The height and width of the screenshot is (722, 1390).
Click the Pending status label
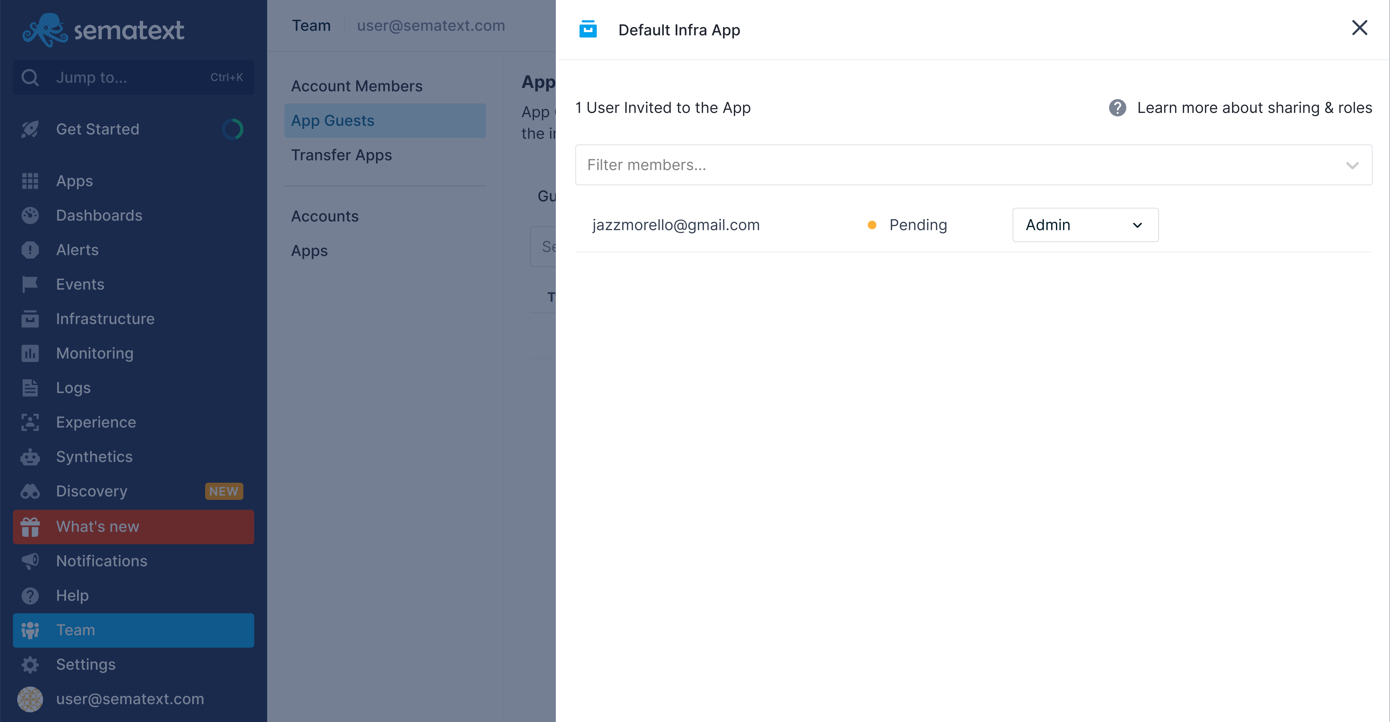click(918, 225)
